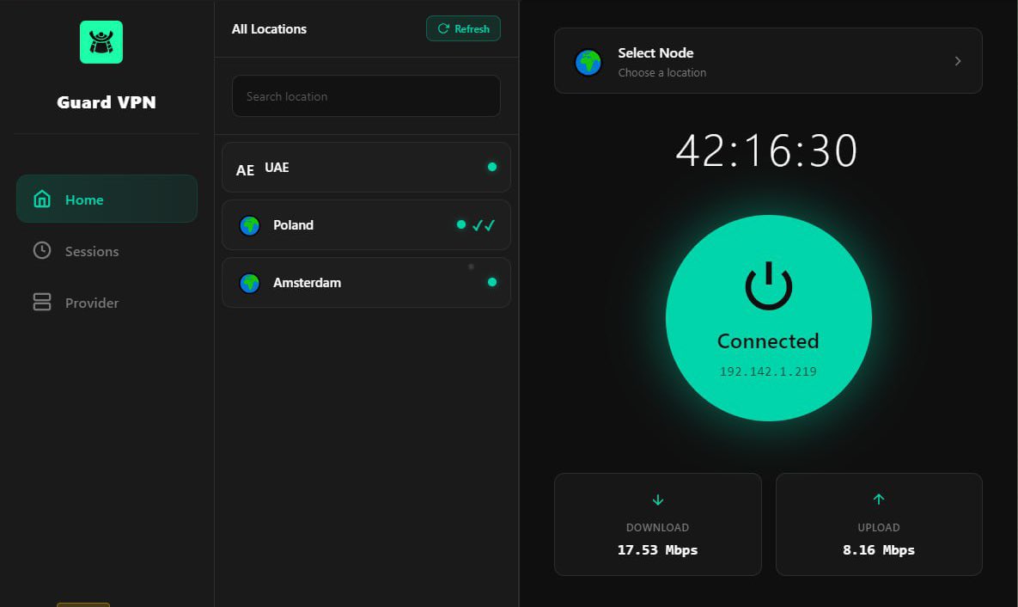Click the 42:16:30 session timer
This screenshot has width=1018, height=607.
[767, 150]
